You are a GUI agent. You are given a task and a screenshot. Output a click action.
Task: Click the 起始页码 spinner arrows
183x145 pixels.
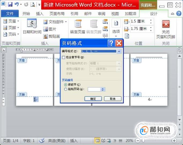click(103, 89)
